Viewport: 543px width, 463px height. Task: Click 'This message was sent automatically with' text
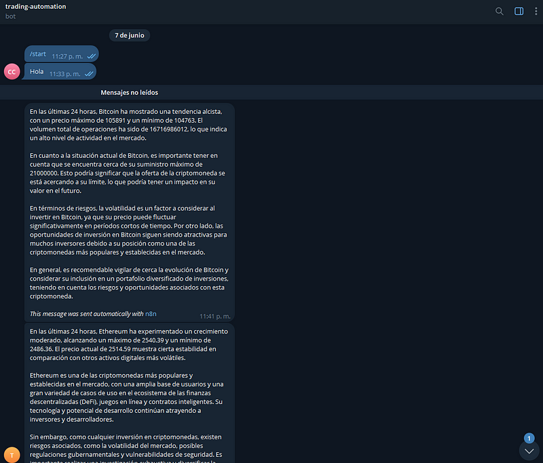(x=87, y=314)
